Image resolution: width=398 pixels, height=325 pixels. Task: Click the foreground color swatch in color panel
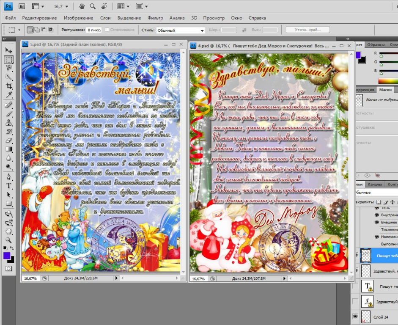point(358,55)
